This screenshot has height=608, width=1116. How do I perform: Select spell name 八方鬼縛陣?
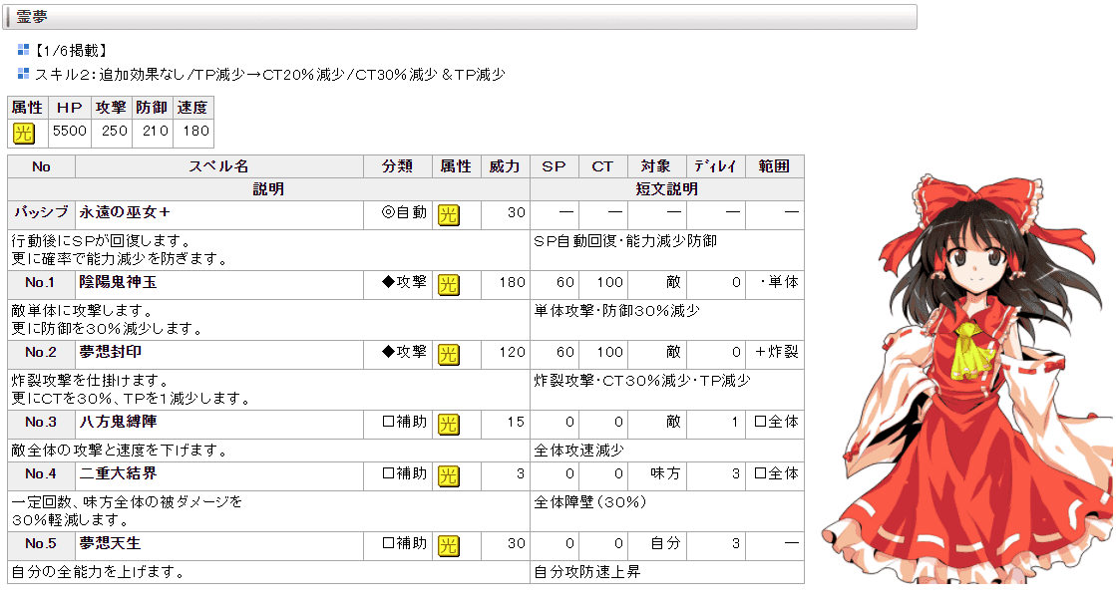click(118, 421)
